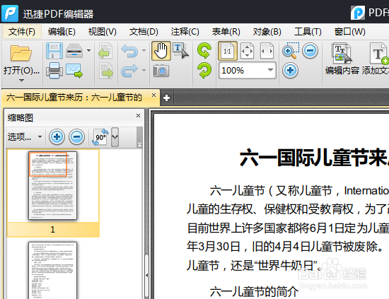Click the snapshot camera icon
This screenshot has height=299, width=389.
[x=161, y=71]
